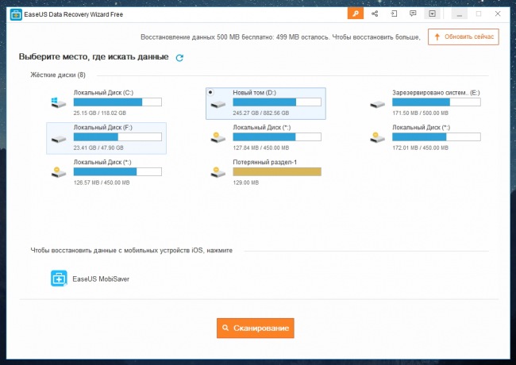Screen dimensions: 516x365
Task: Click the drive icon of Новый том (D:)
Action: pyautogui.click(x=218, y=104)
